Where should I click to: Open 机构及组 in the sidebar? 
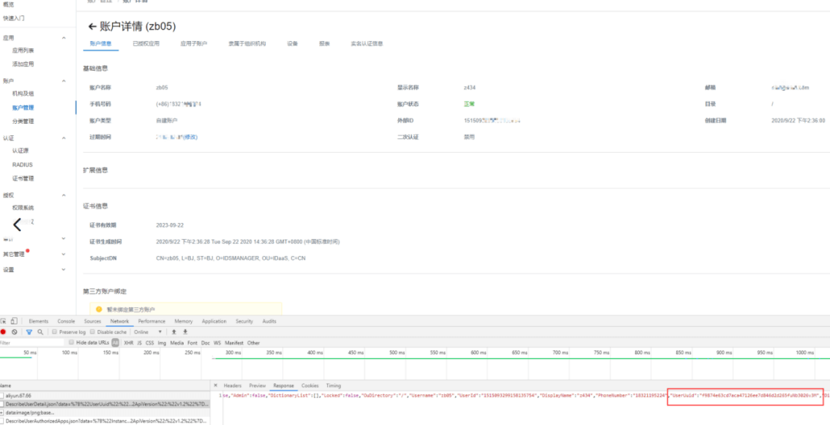(x=23, y=93)
